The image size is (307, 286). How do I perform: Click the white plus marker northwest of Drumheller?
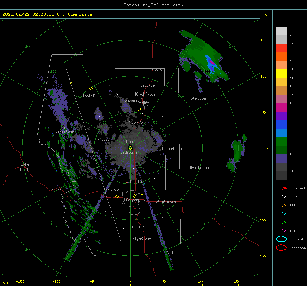[x=193, y=137]
